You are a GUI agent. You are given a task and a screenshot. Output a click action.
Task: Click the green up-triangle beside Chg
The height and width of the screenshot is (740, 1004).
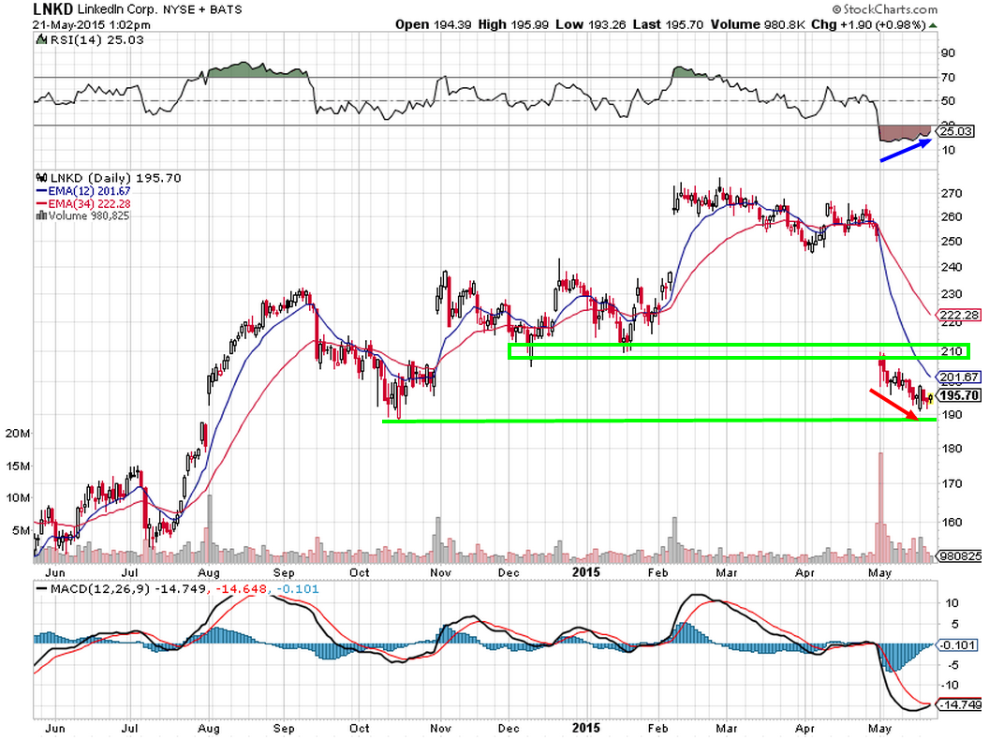coord(933,25)
